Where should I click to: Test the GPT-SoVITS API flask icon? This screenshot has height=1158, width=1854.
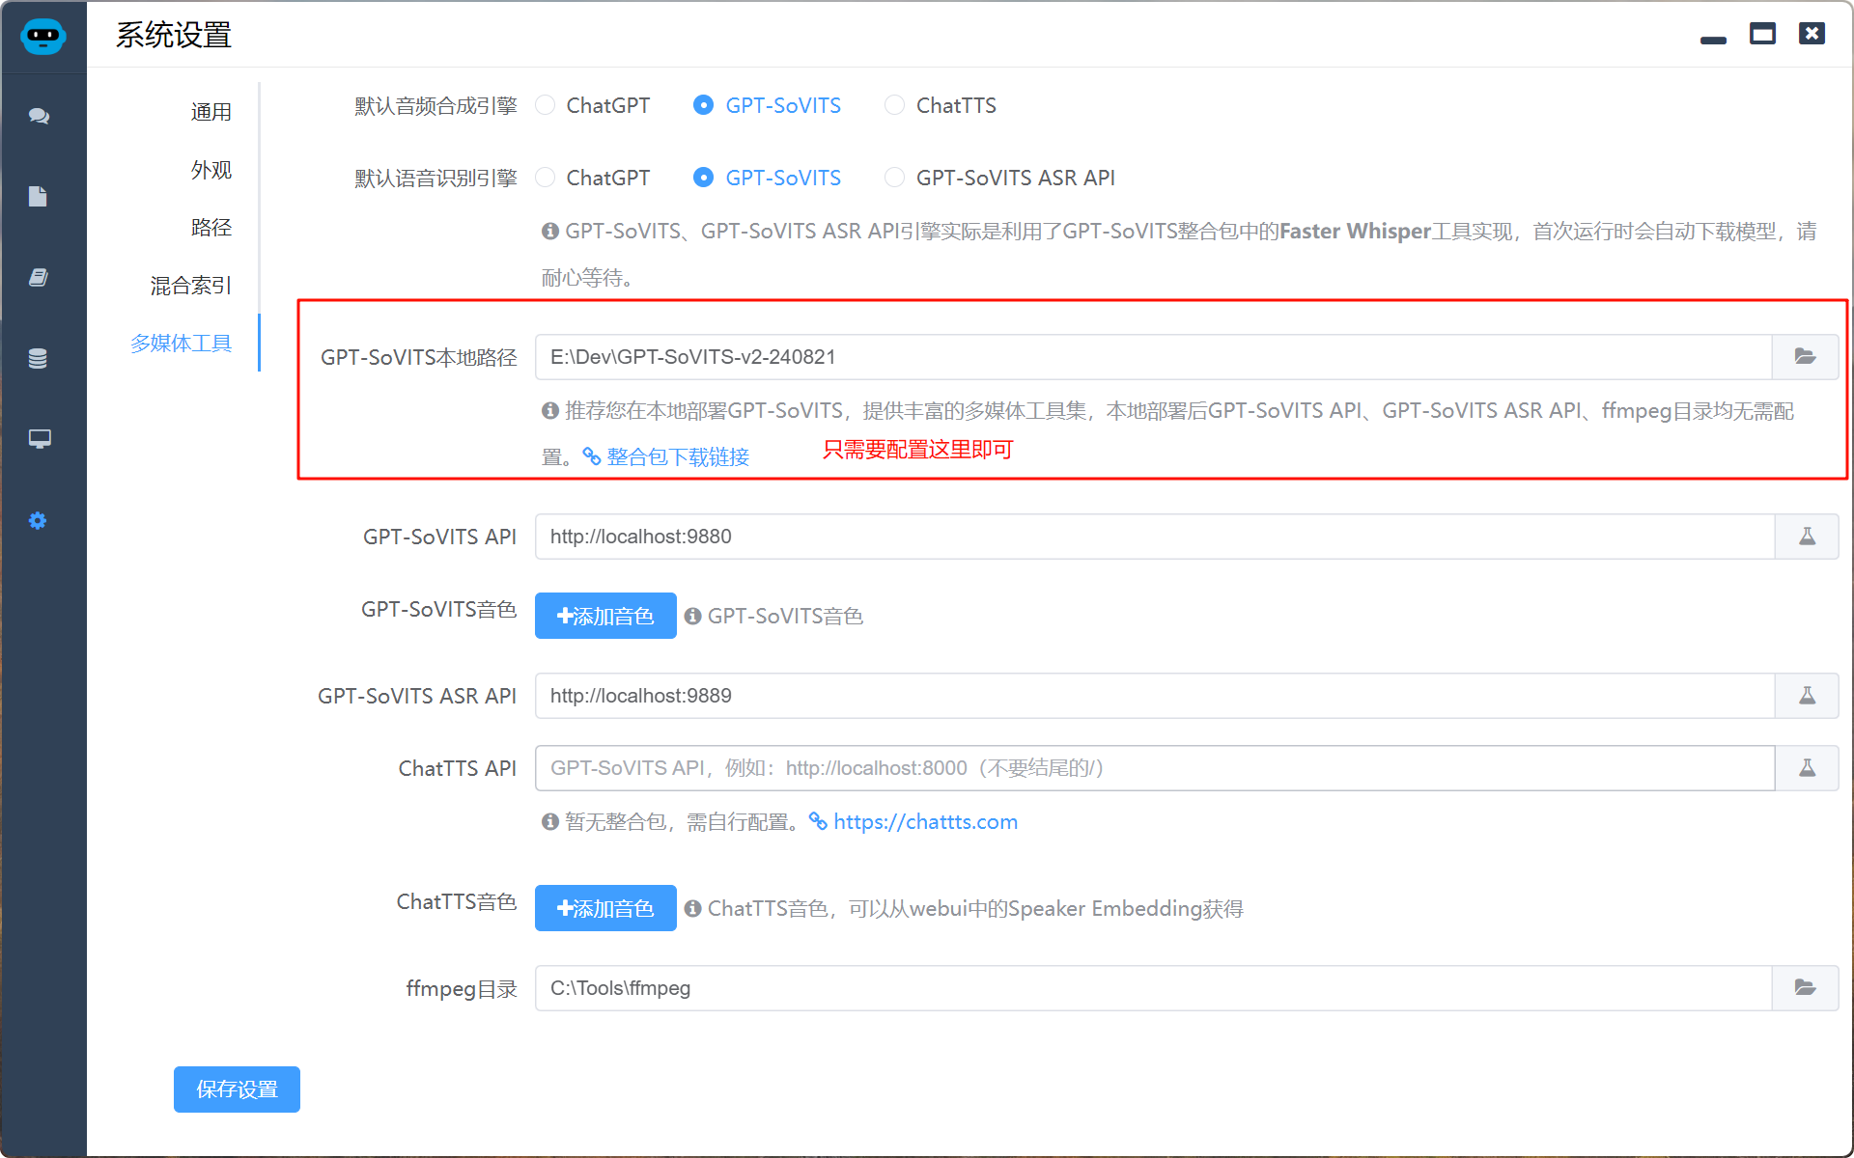coord(1807,537)
